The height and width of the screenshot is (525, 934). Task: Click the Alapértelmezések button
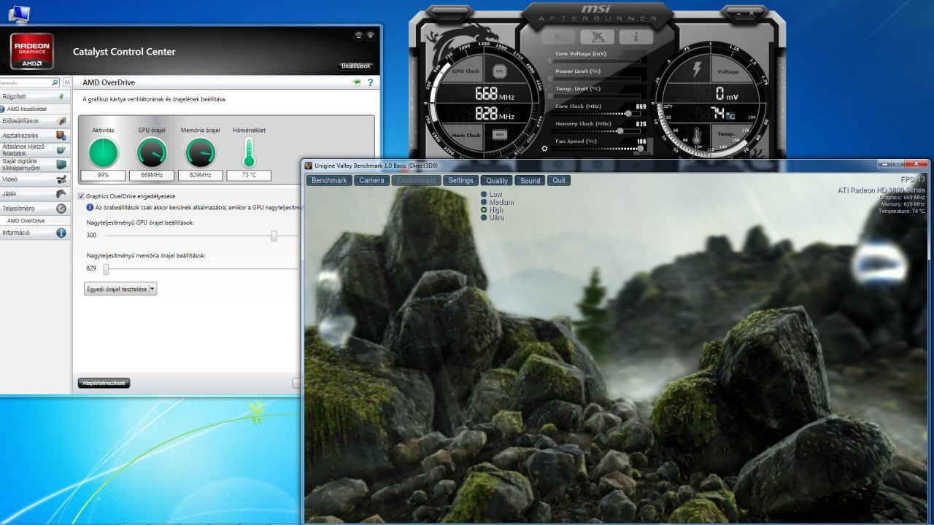(104, 383)
